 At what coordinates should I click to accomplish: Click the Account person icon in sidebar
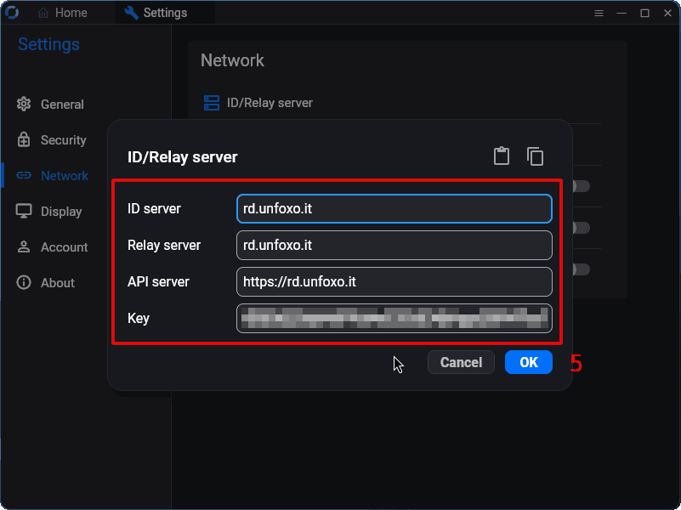click(24, 247)
